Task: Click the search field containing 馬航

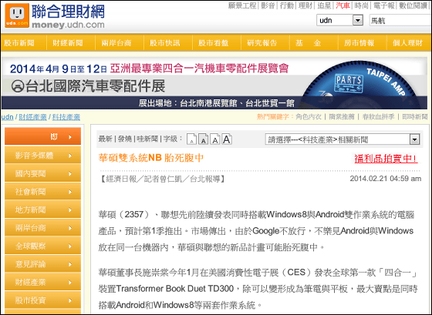Action: [400, 21]
